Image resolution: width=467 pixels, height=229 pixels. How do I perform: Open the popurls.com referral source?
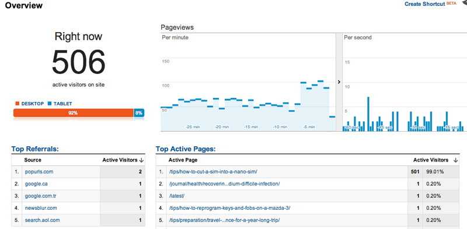click(x=39, y=172)
